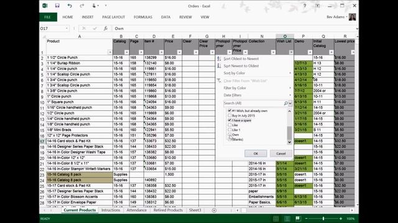
Task: Open the Name Box dropdown arrow
Action: (x=67, y=28)
